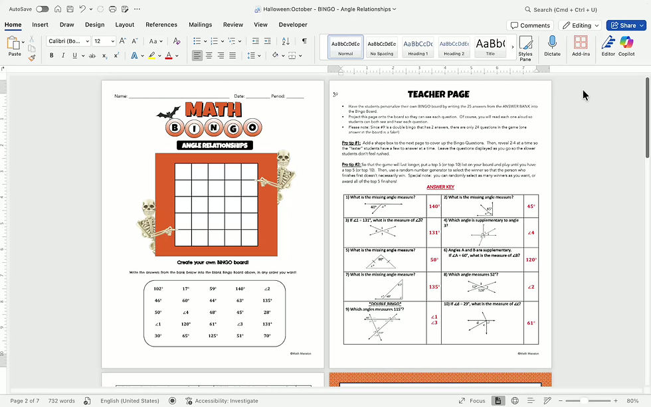Toggle Italic formatting
Image resolution: width=651 pixels, height=407 pixels.
pos(63,55)
